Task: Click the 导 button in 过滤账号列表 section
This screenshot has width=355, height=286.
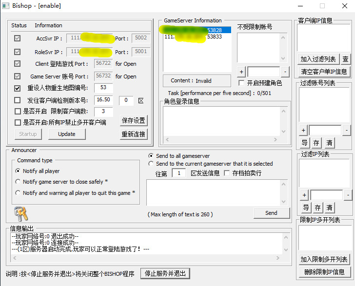Action: click(x=304, y=143)
